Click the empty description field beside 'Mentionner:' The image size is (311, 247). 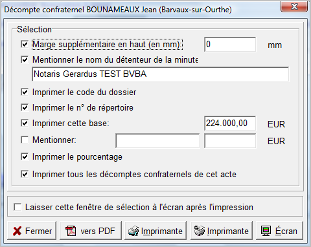tap(157, 141)
